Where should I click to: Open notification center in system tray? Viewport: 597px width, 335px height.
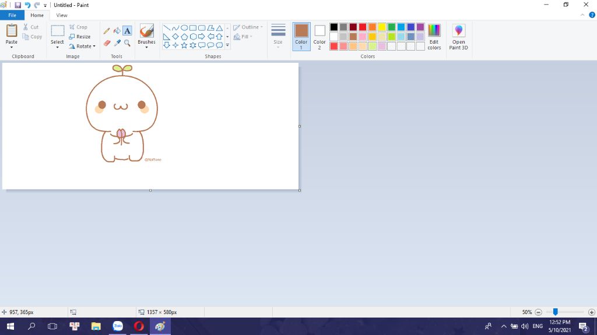coord(584,326)
